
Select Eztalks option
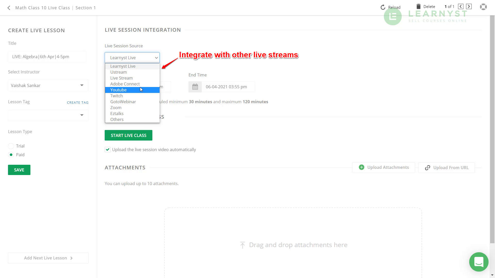(132, 114)
